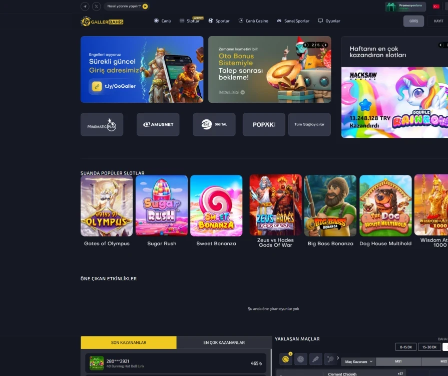Select the table tennis sport icon
The image size is (448, 376).
(330, 359)
